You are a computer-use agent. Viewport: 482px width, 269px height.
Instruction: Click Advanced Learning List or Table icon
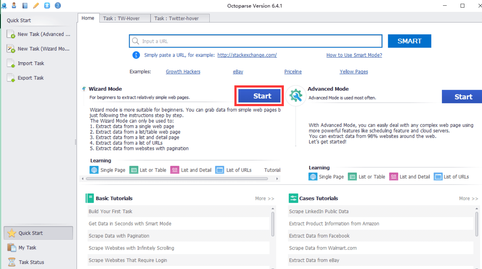point(352,177)
